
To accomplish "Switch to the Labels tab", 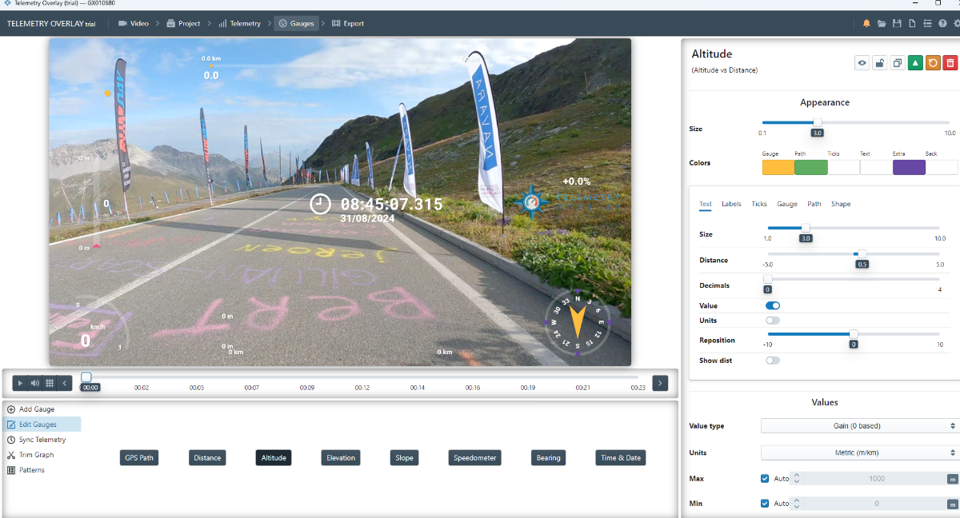I will click(x=731, y=204).
